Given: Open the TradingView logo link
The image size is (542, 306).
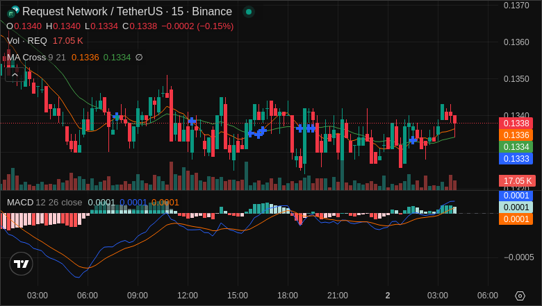Looking at the screenshot, I should (21, 264).
